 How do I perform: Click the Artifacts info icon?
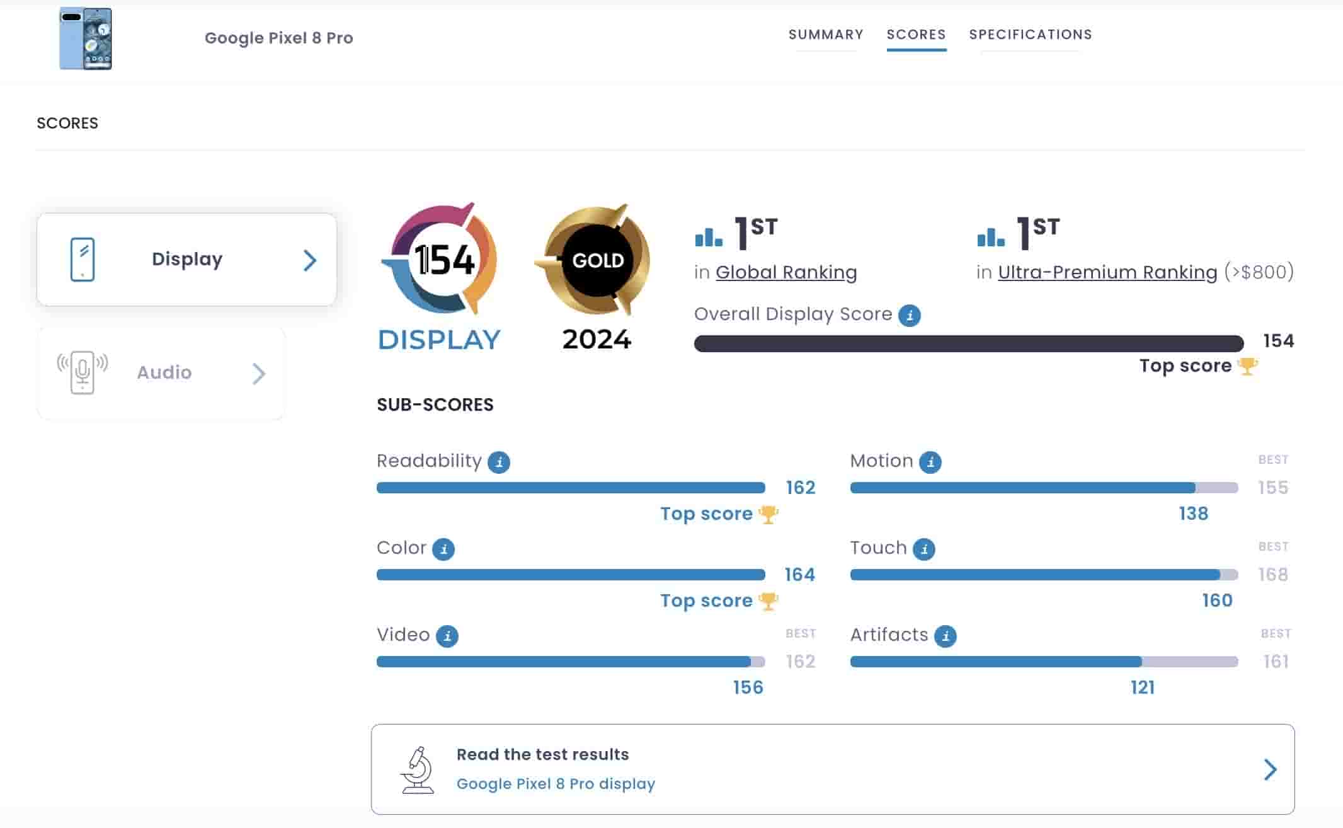pyautogui.click(x=945, y=636)
